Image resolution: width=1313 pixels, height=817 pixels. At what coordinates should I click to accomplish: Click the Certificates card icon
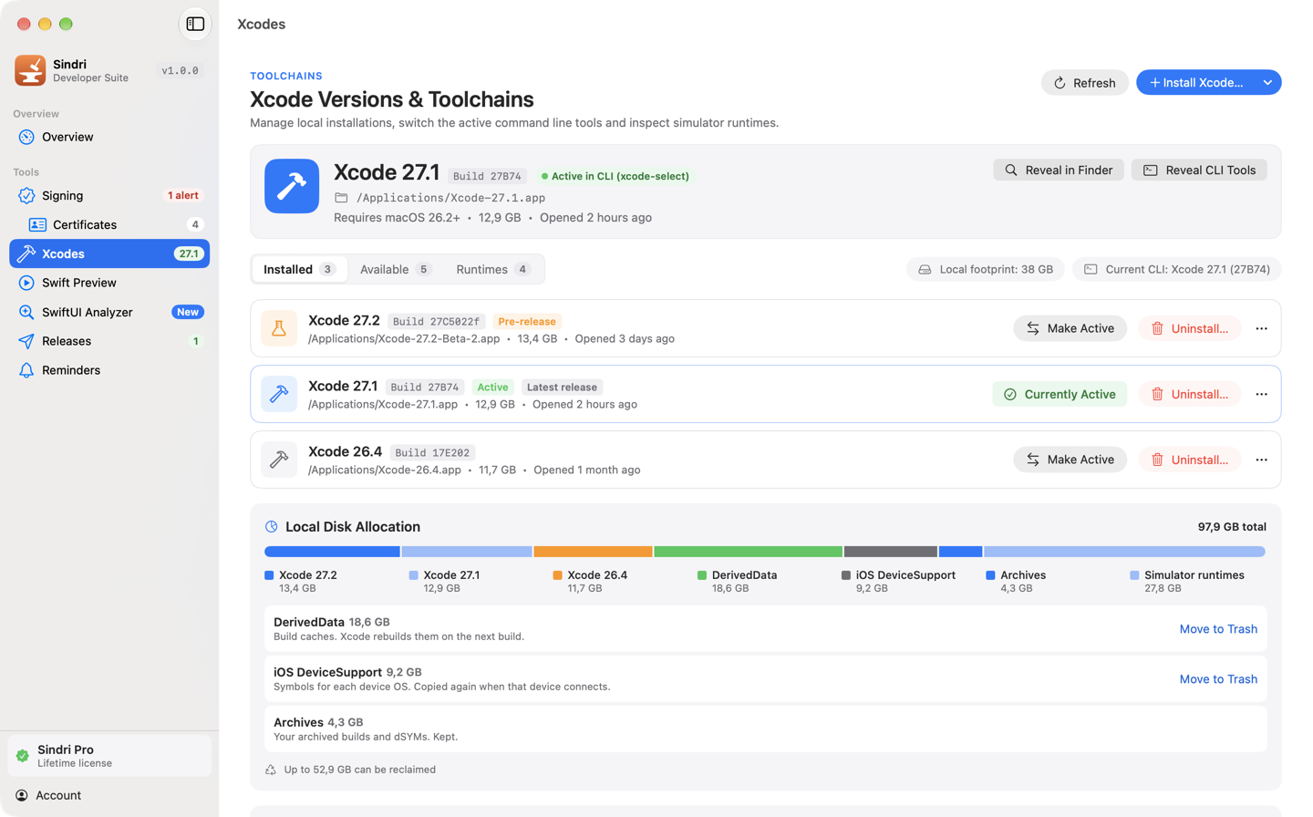point(37,224)
